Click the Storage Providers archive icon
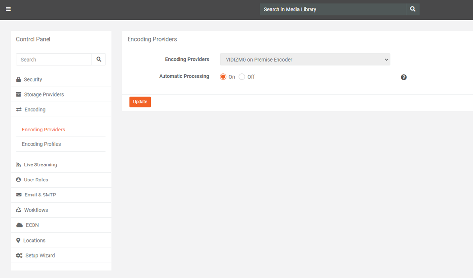 pyautogui.click(x=19, y=94)
